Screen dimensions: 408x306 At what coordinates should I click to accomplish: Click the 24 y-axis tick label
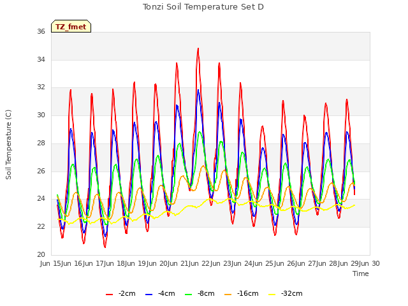tap(41, 199)
